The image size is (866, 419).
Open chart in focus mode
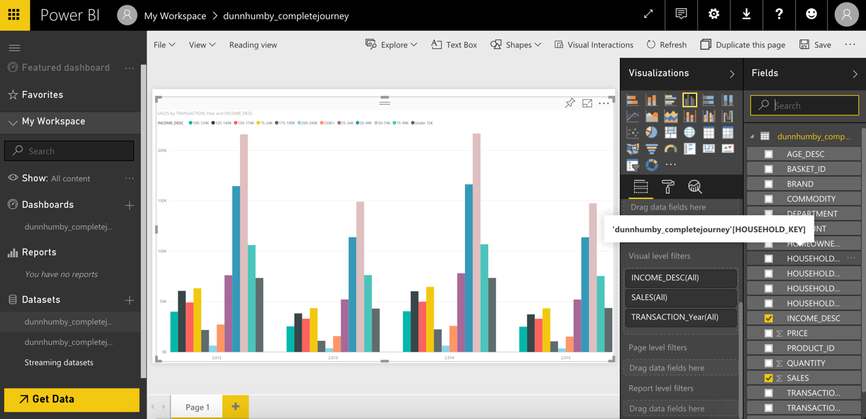[x=587, y=103]
